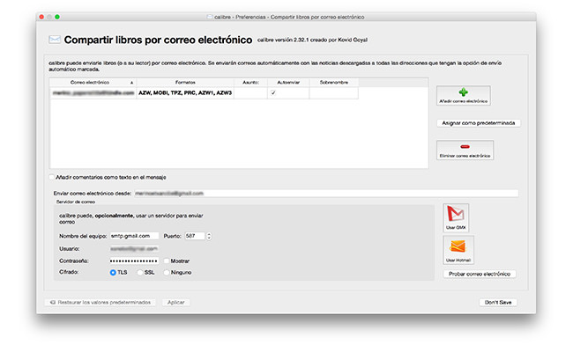Sort by the 'Correo electrónico' column header

[x=93, y=83]
